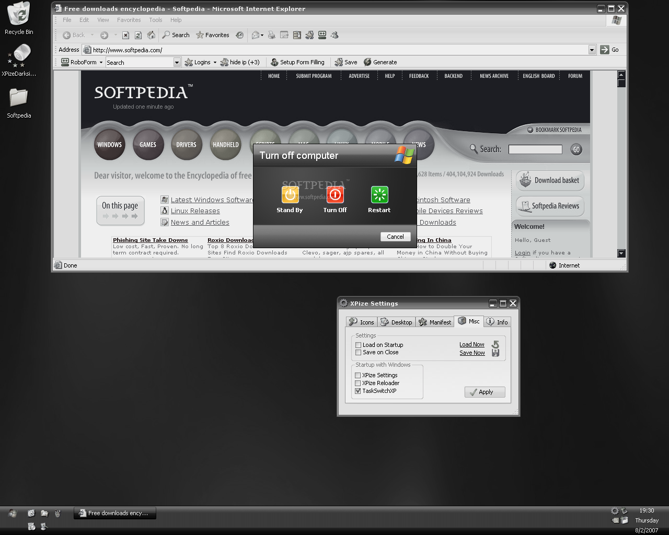
Task: Click the round GO button on Softpedia
Action: point(576,149)
